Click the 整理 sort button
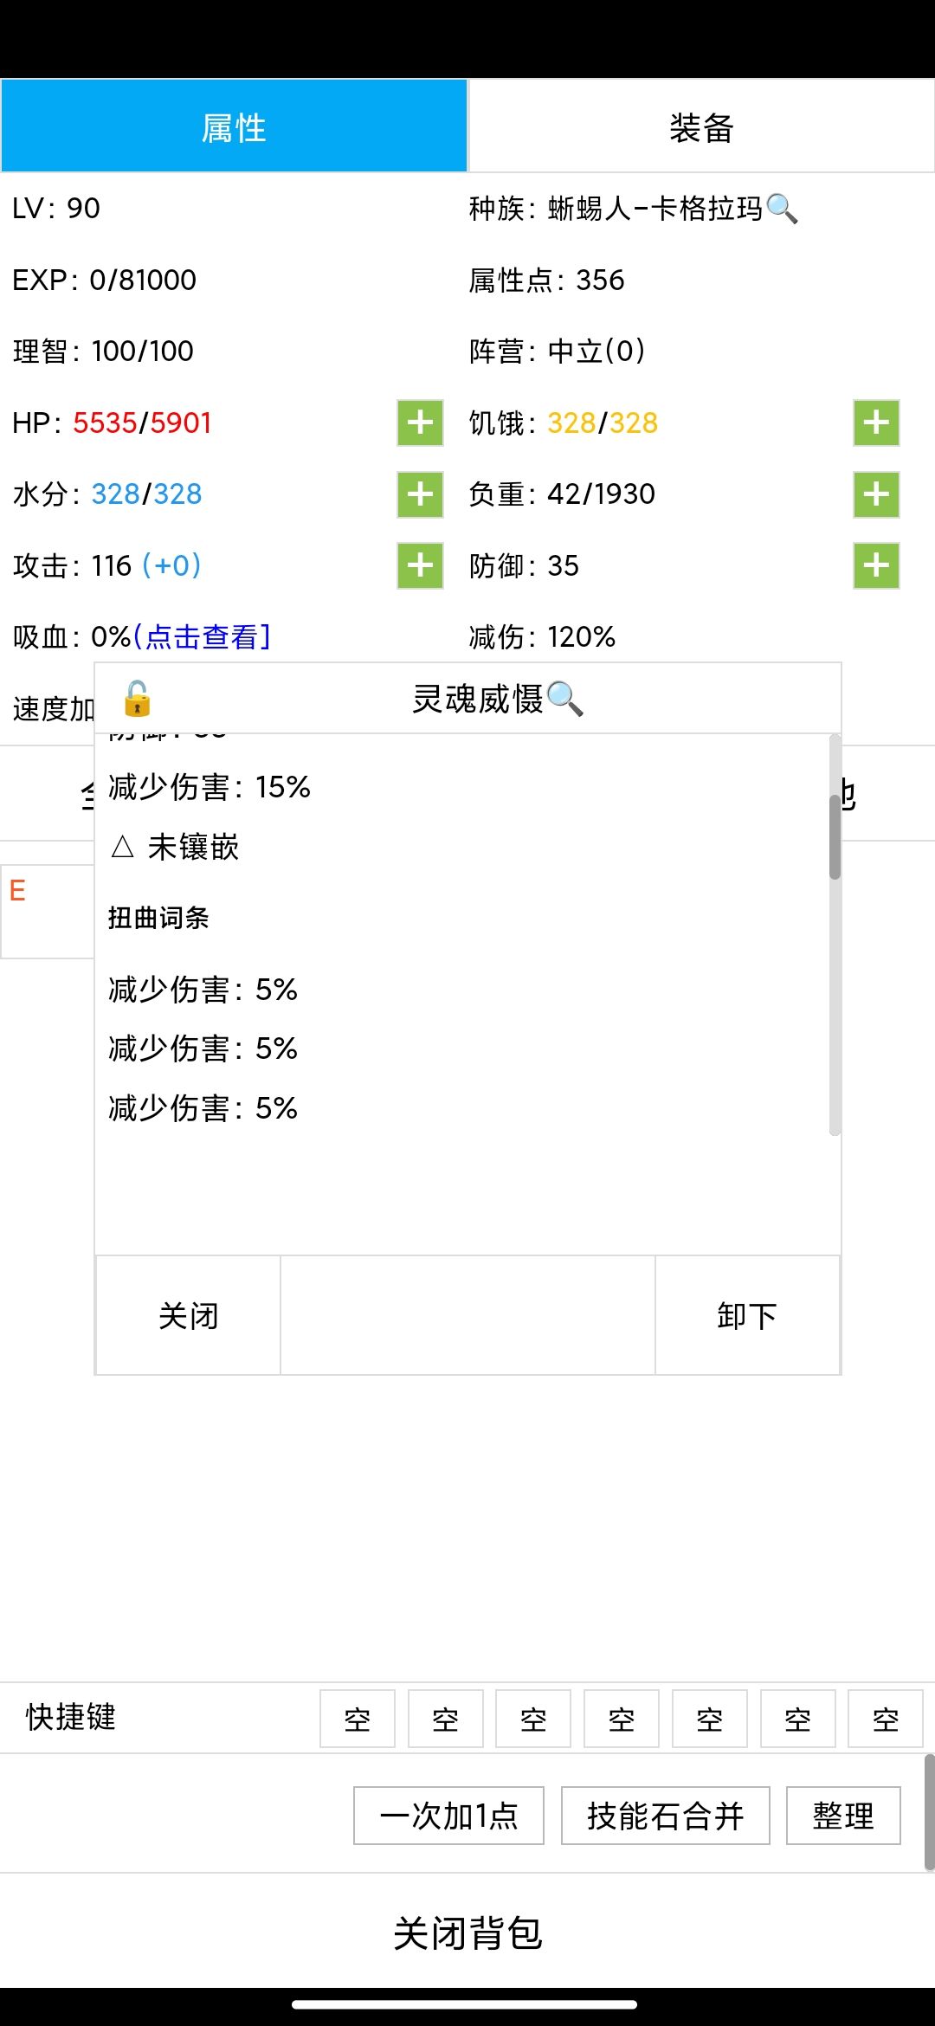This screenshot has height=2026, width=935. coord(842,1816)
